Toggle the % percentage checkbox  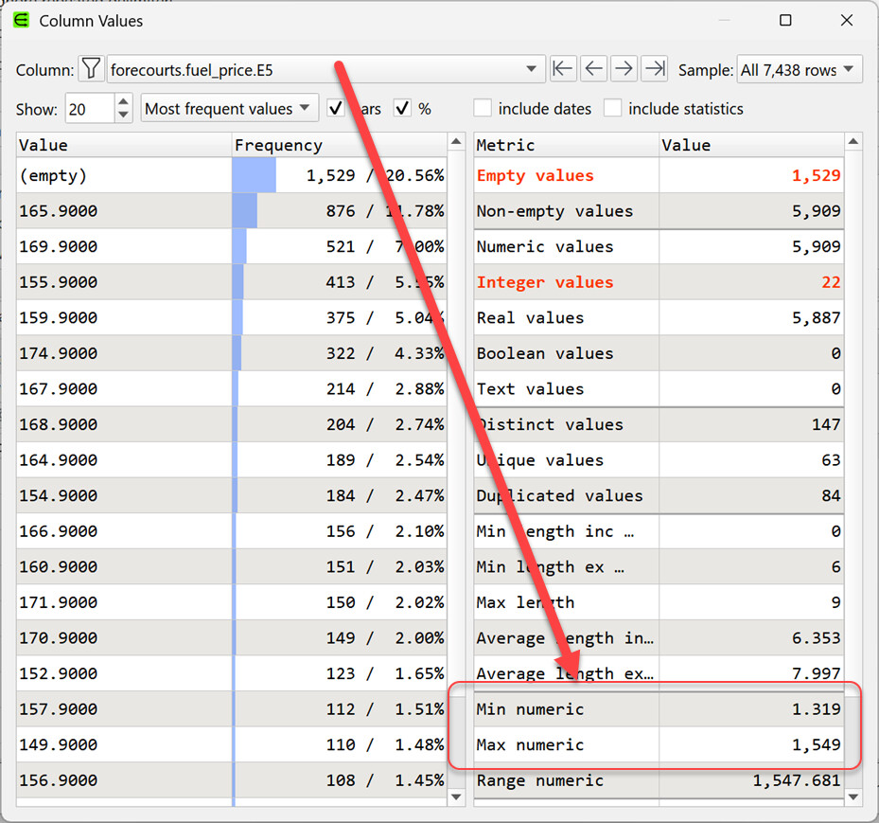click(x=403, y=109)
